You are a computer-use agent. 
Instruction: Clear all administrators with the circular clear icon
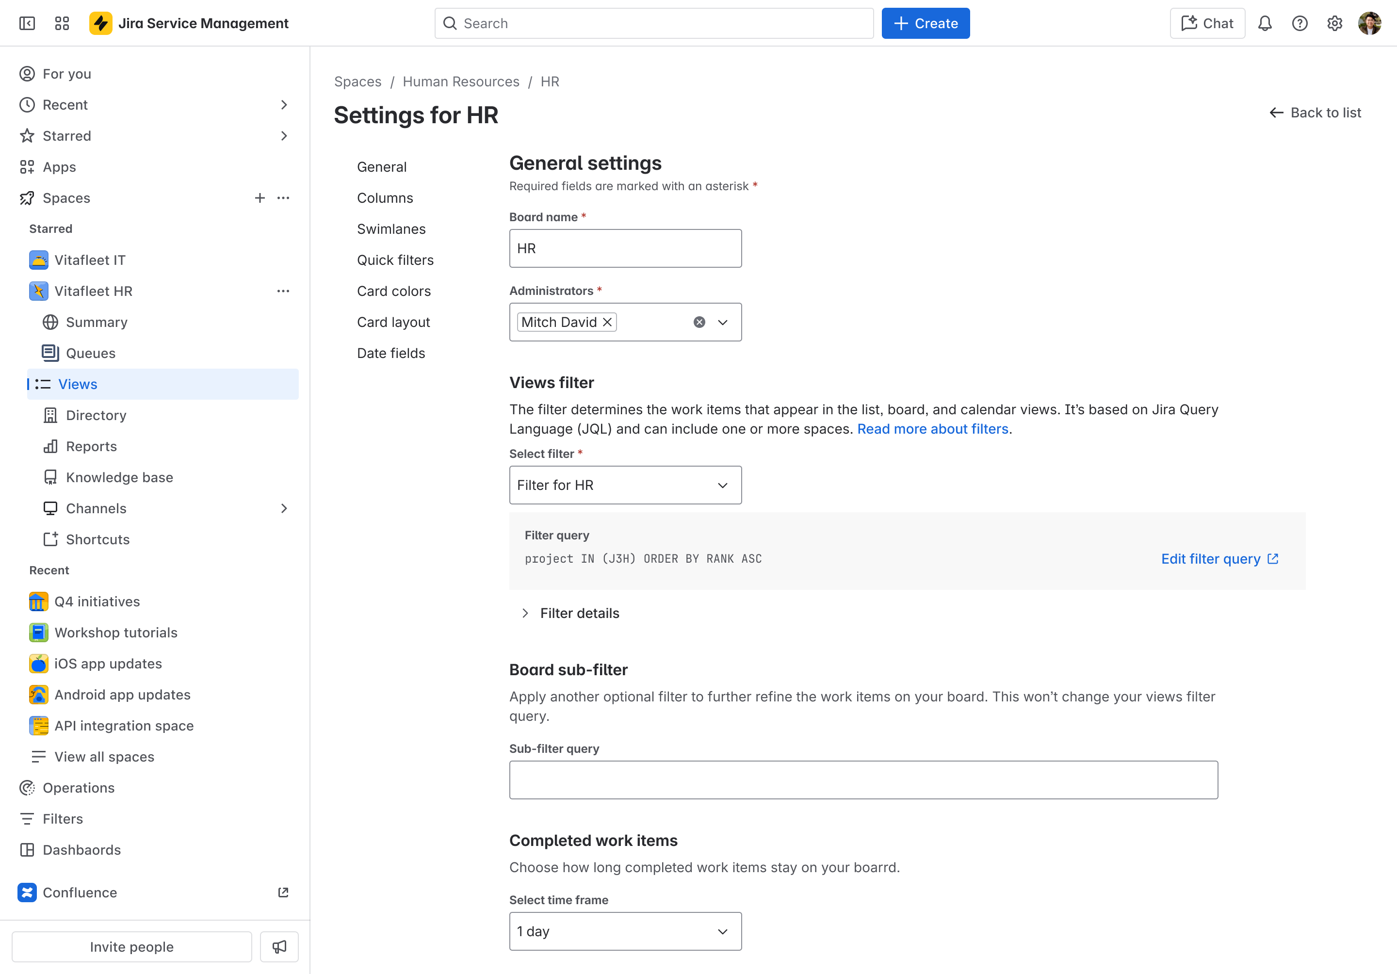click(x=698, y=322)
